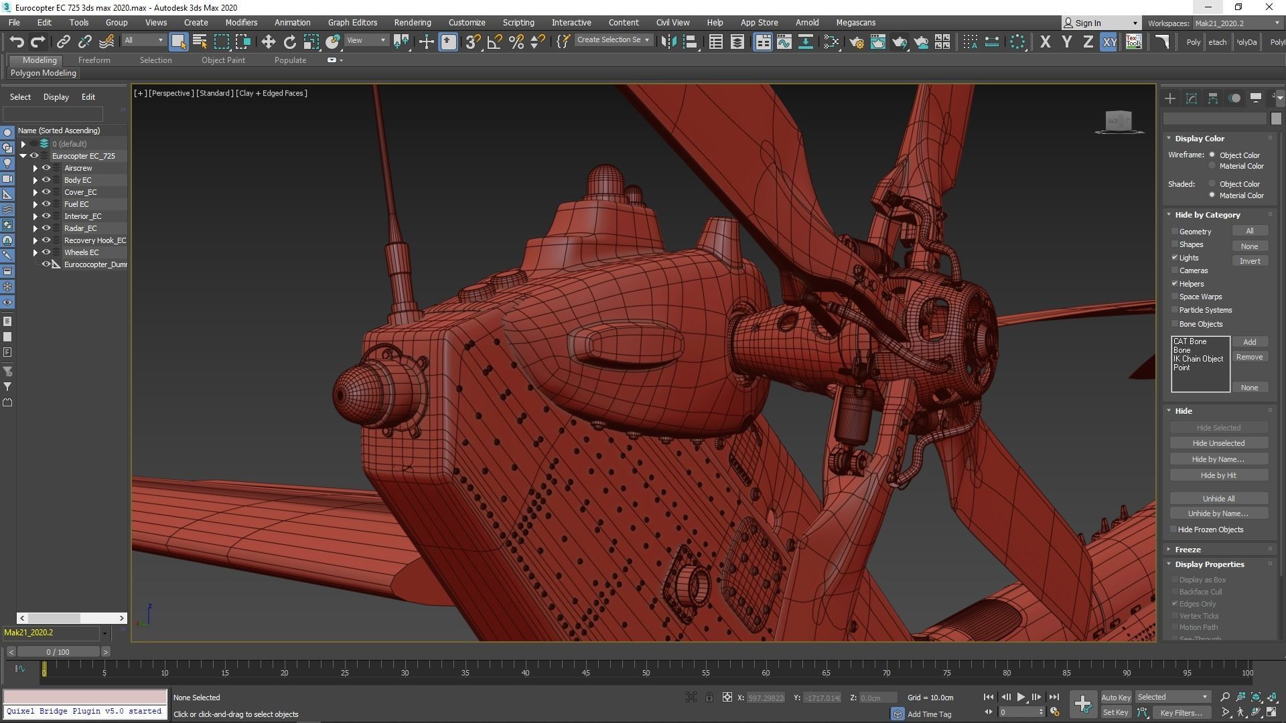The width and height of the screenshot is (1286, 723).
Task: Click the Mirror tool icon
Action: tap(668, 42)
